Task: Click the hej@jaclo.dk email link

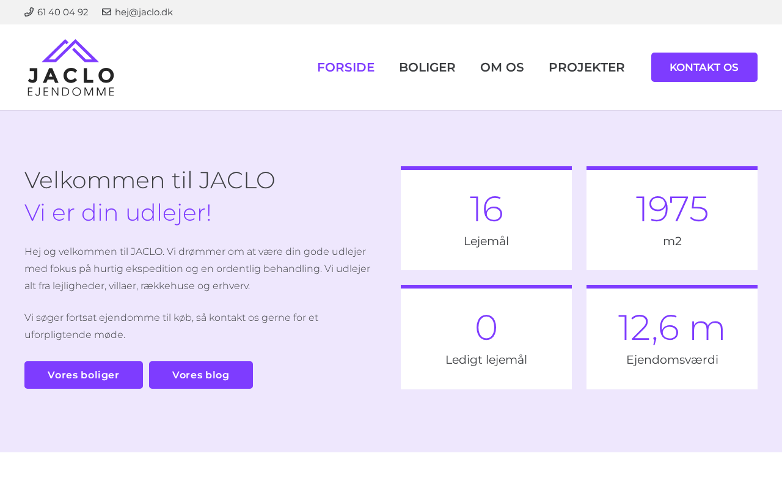Action: 144,12
